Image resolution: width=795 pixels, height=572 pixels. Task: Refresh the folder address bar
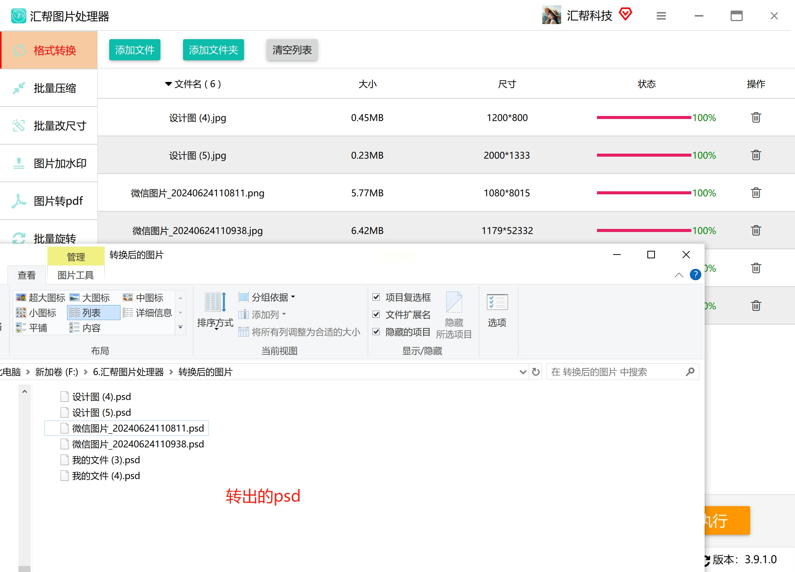click(536, 372)
